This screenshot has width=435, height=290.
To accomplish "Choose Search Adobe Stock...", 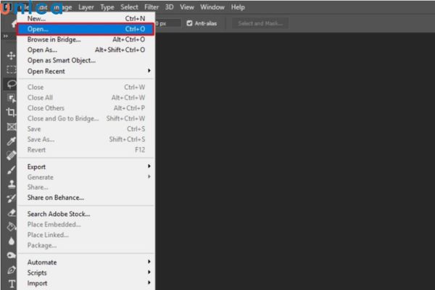I will (x=86, y=214).
